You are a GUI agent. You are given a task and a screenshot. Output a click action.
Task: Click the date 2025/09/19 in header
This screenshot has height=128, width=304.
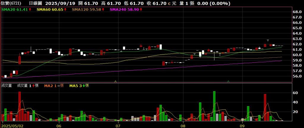tap(60, 3)
